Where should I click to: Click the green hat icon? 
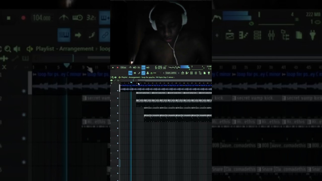point(148,73)
